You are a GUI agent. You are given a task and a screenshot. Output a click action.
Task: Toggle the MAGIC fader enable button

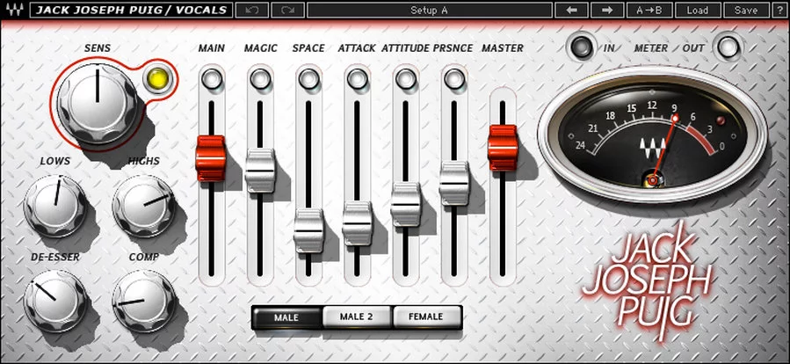259,80
